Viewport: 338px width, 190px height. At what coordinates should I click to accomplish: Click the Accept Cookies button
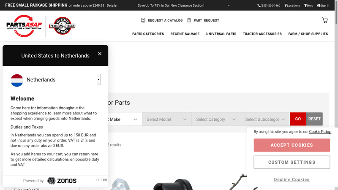[x=292, y=145]
